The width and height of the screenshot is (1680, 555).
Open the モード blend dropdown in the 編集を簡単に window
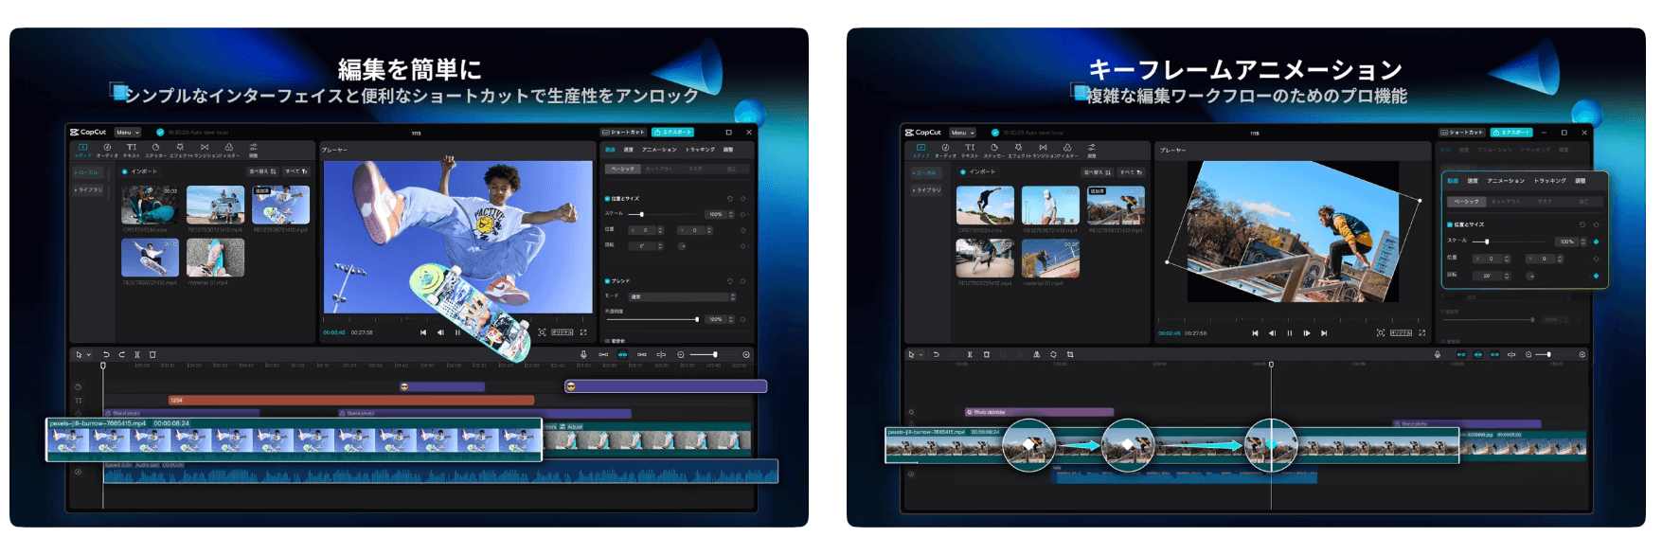682,296
